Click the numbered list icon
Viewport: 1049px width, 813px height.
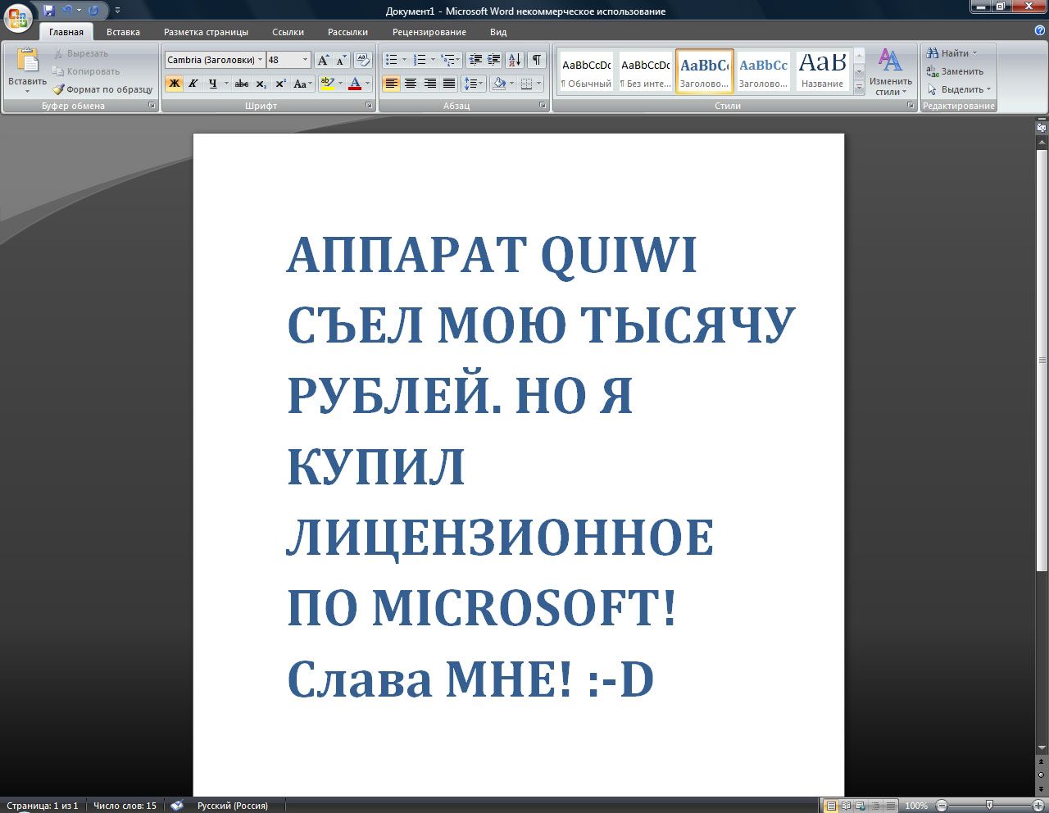click(x=420, y=60)
